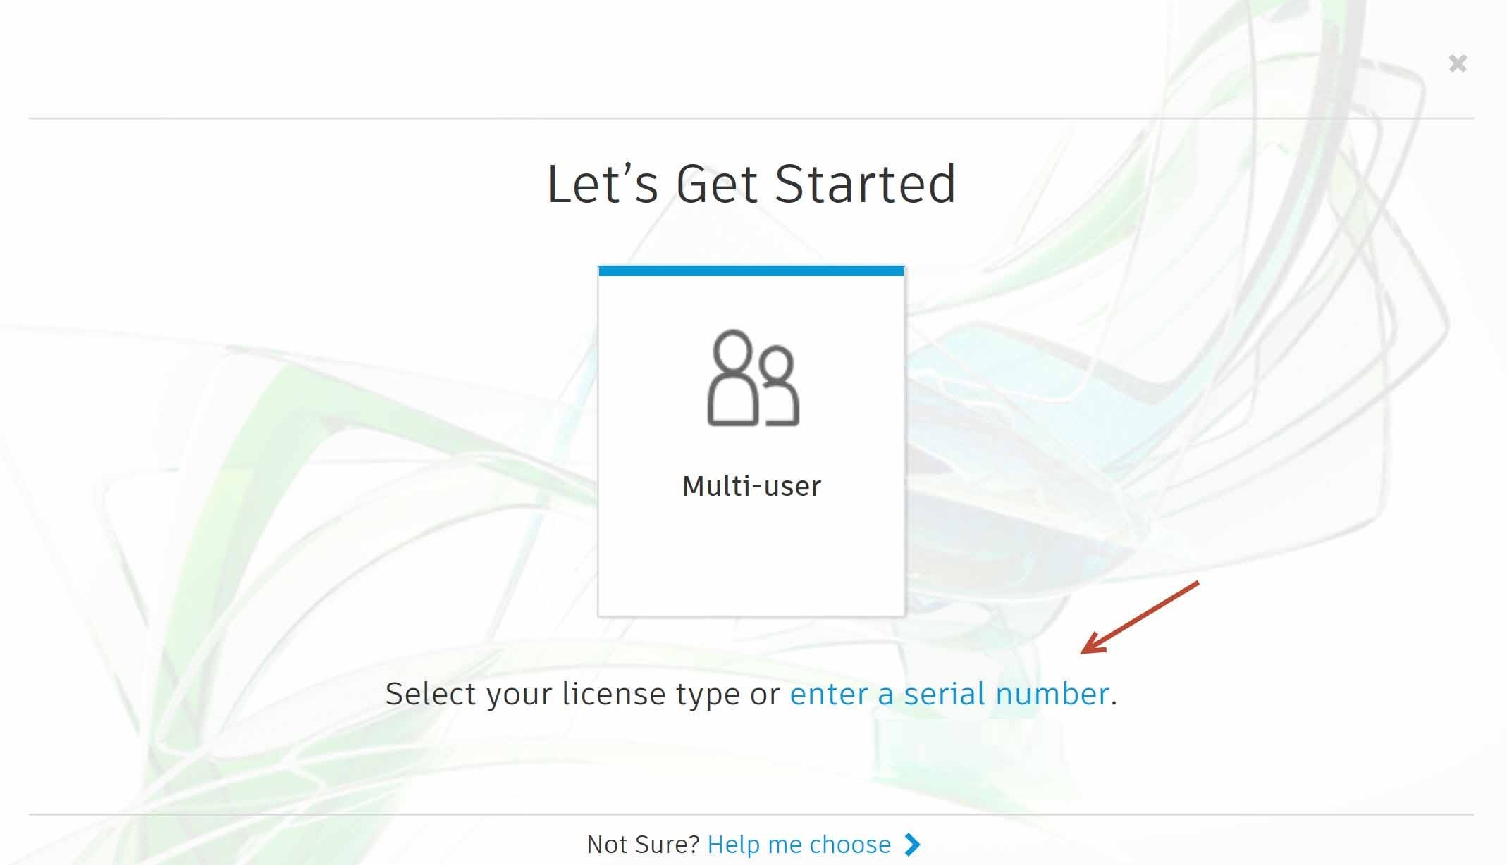Viewport: 1507px width, 865px height.
Task: Expand the chevron beside Help me choose
Action: coord(912,844)
